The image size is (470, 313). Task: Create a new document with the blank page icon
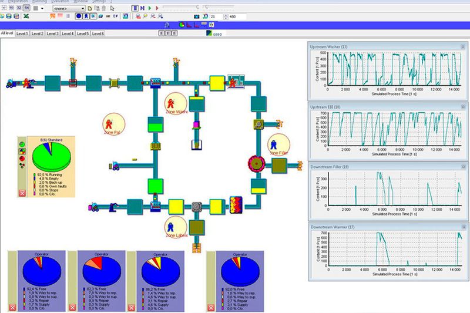90,8
